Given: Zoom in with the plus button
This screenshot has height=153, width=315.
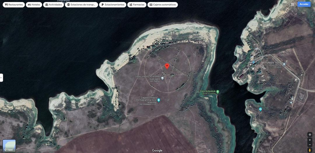Looking at the screenshot, I should coord(310,140).
